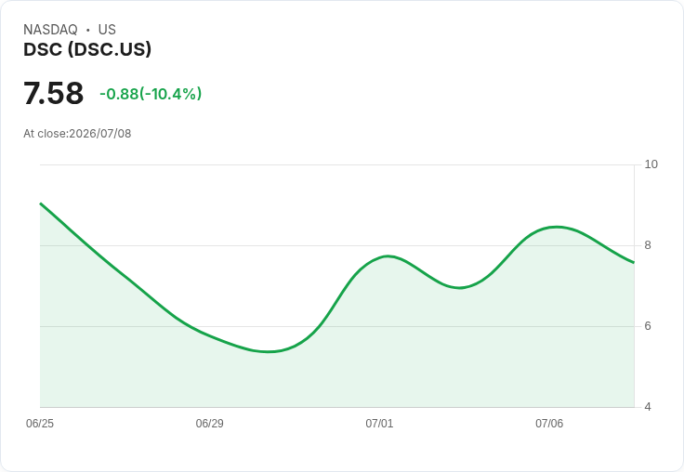The height and width of the screenshot is (472, 684).
Task: Click the 8 value on price axis
Action: pyautogui.click(x=648, y=245)
